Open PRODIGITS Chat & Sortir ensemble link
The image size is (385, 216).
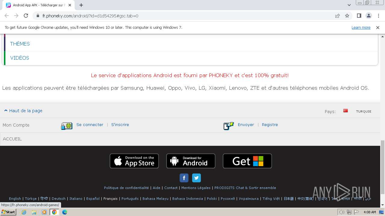tap(245, 188)
